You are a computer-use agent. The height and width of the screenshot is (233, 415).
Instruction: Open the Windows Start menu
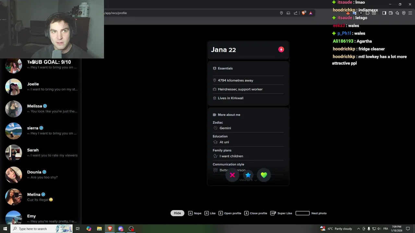click(5, 229)
